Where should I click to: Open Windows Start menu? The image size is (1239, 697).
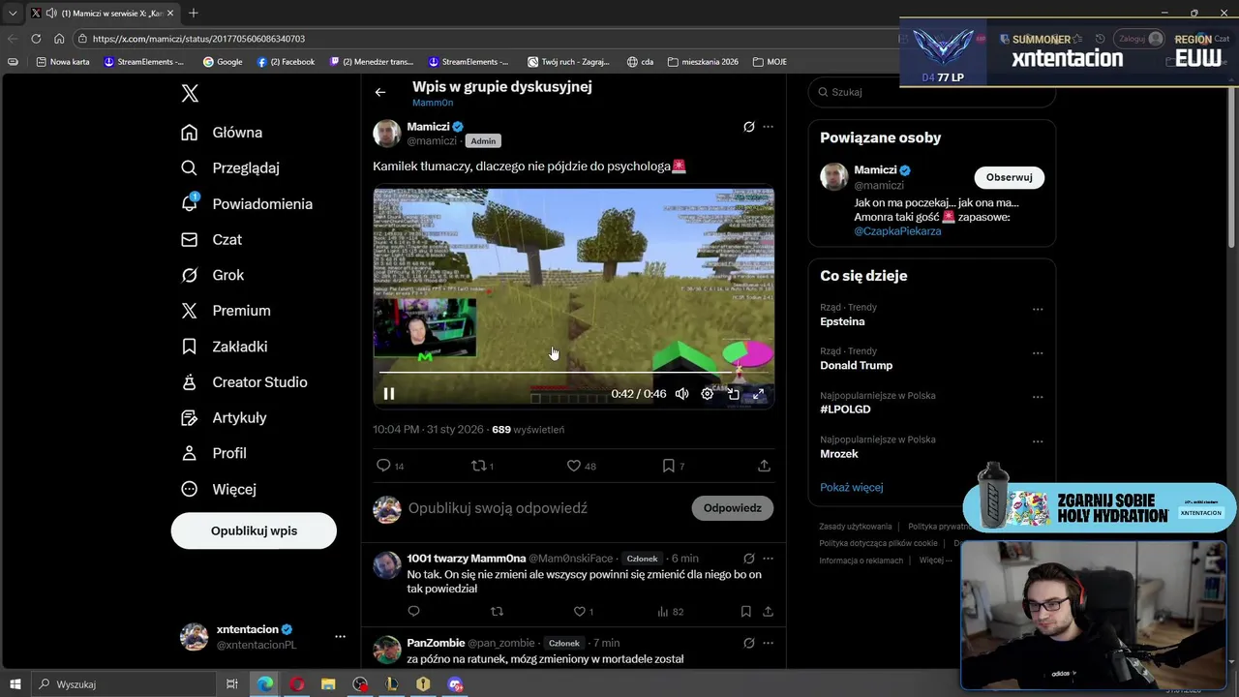(15, 684)
